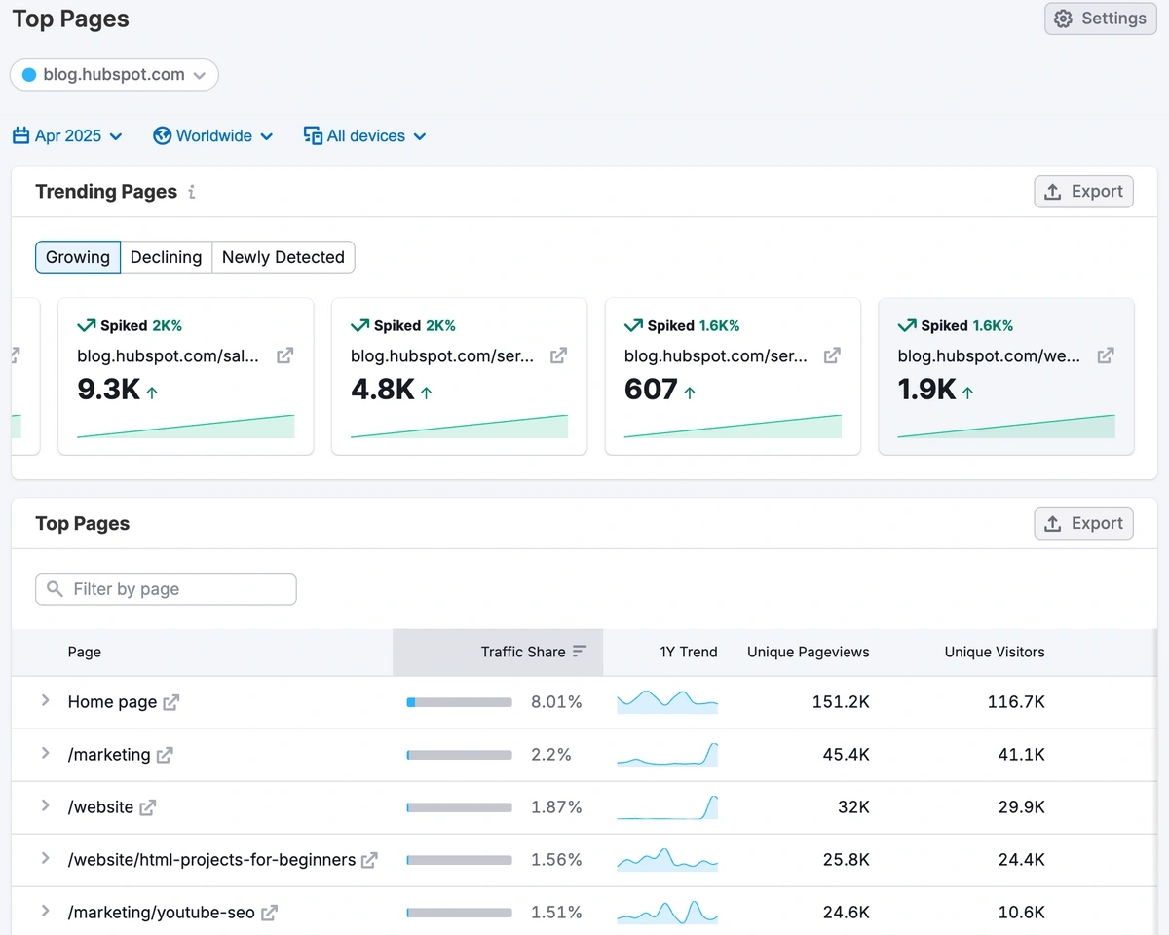Open external link on 4.8K trending card

[558, 356]
